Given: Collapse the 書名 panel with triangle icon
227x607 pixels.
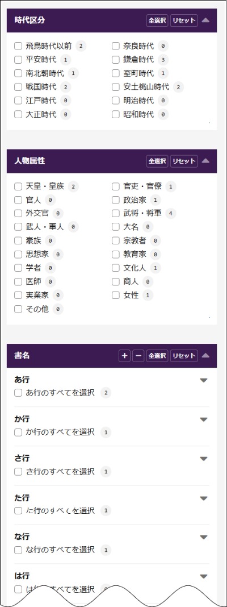Looking at the screenshot, I should point(206,356).
